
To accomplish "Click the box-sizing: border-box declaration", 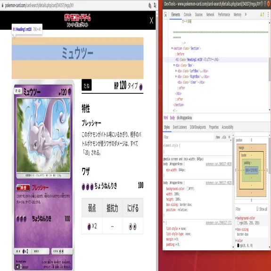I will click(179, 205).
